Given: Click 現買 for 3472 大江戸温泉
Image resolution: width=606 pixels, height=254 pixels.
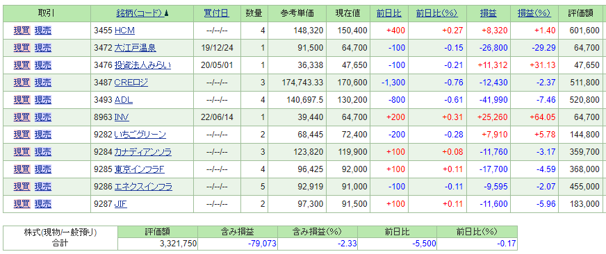Looking at the screenshot, I should click(22, 48).
